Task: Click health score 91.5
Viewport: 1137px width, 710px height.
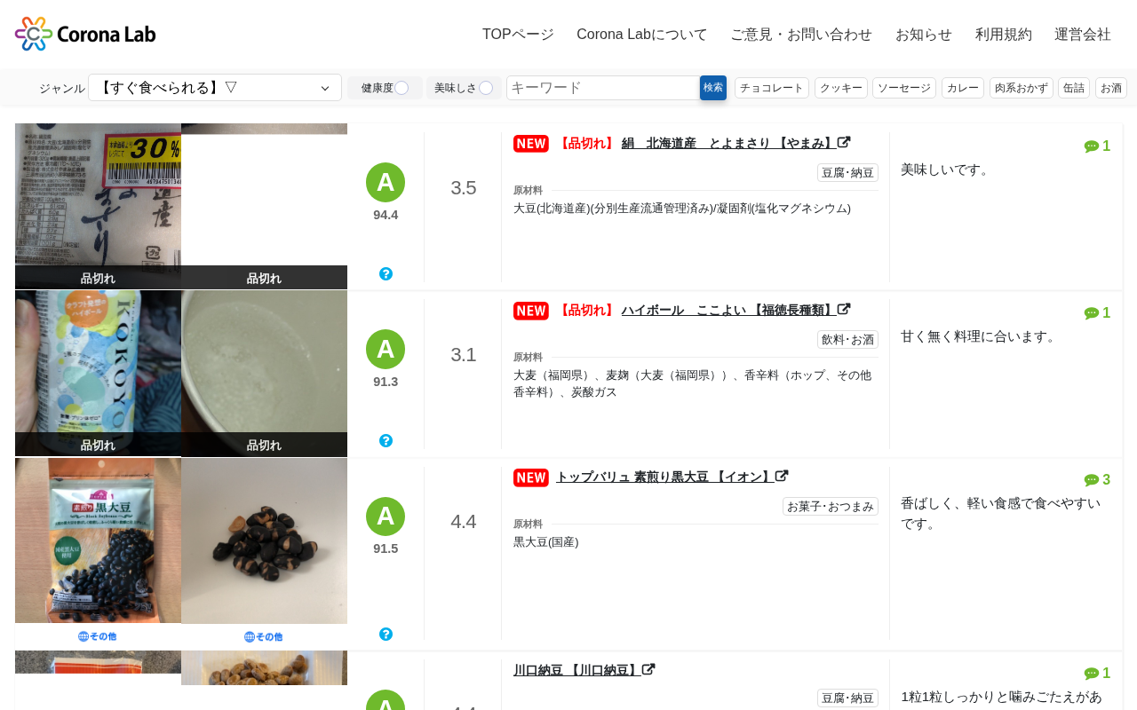Action: tap(386, 548)
